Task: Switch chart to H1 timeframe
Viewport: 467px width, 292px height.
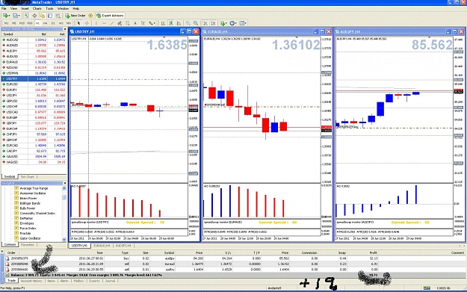Action: [x=37, y=23]
